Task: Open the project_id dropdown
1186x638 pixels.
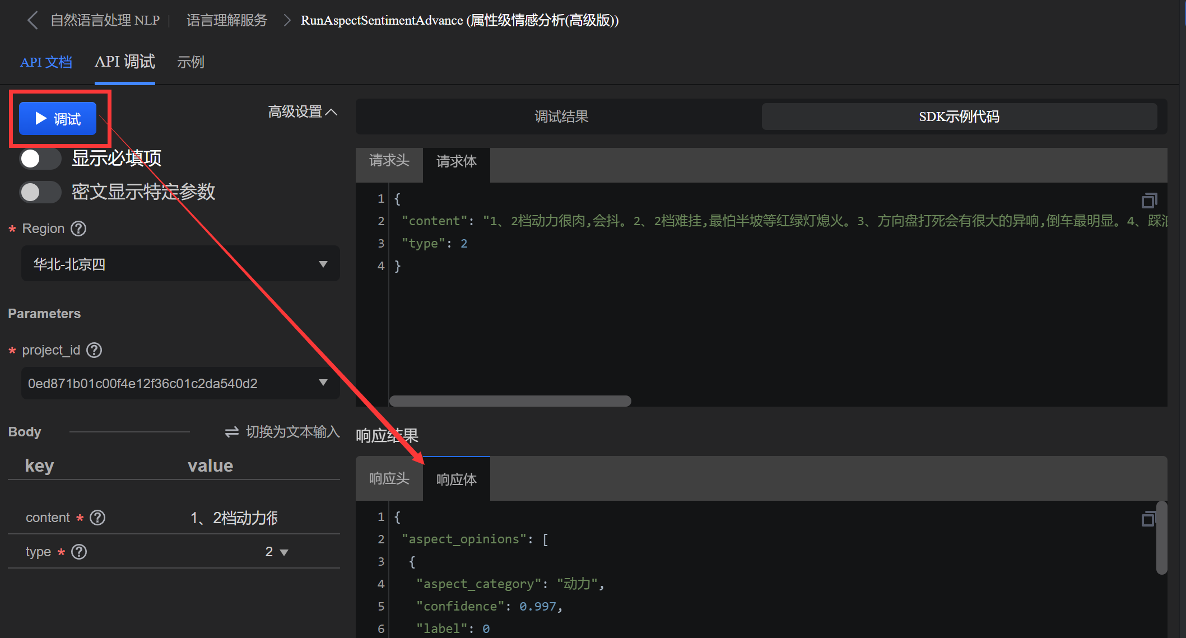Action: point(180,383)
